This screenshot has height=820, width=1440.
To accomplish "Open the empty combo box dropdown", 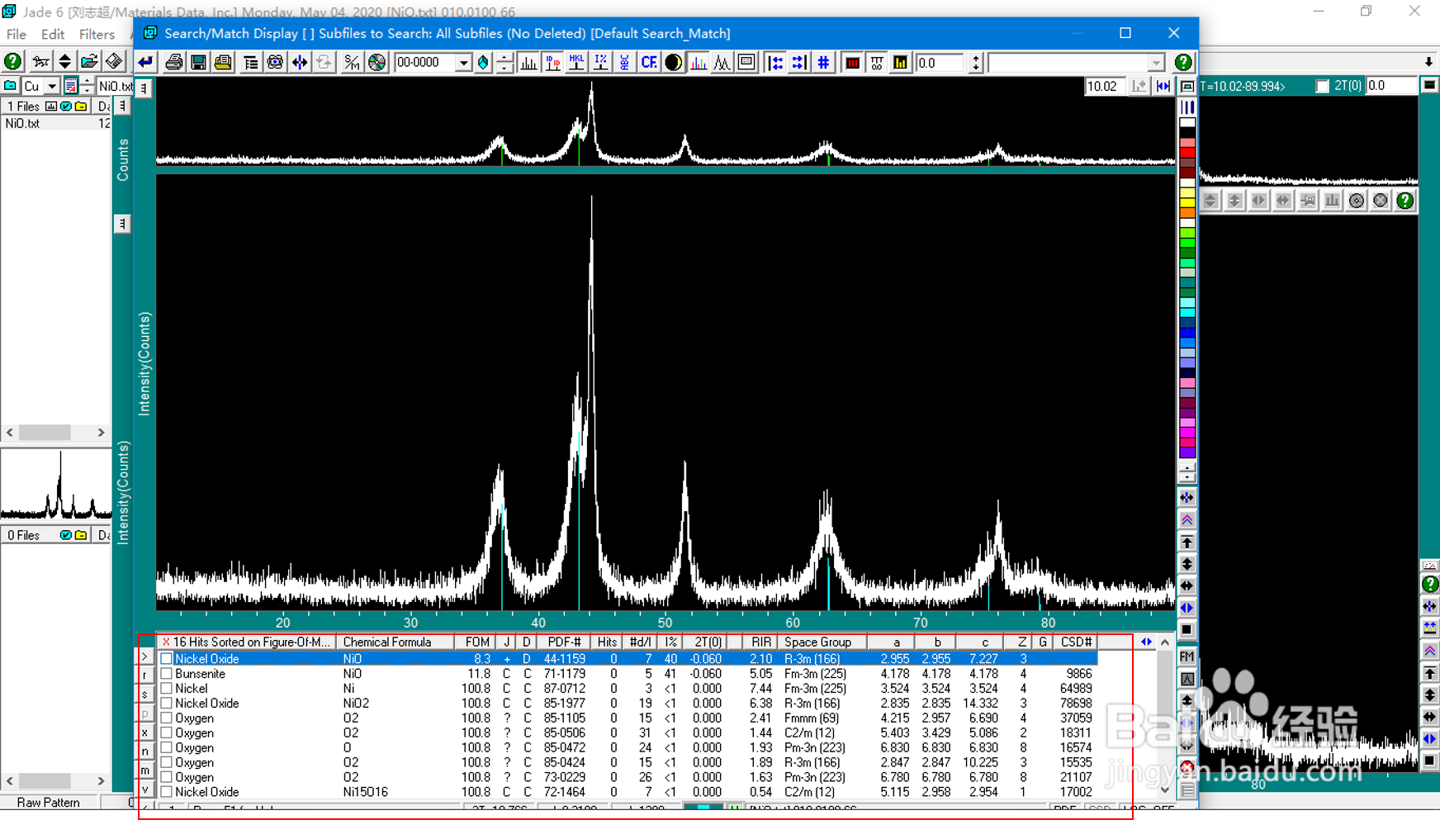I will click(1156, 63).
